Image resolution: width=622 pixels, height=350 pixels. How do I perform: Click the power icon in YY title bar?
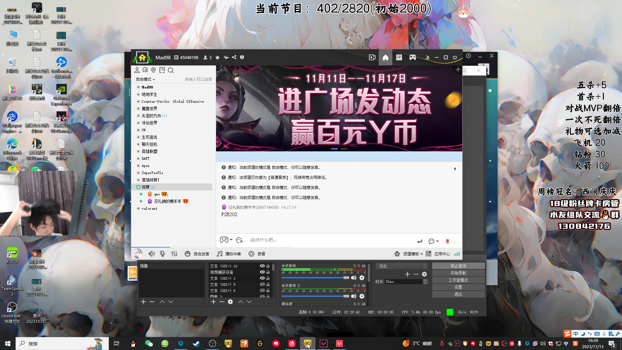455,57
